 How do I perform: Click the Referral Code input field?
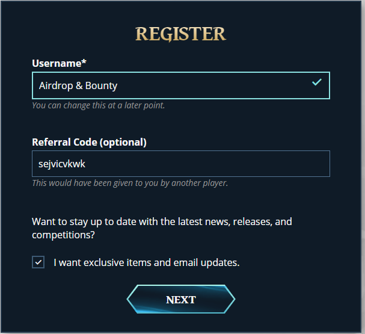180,164
